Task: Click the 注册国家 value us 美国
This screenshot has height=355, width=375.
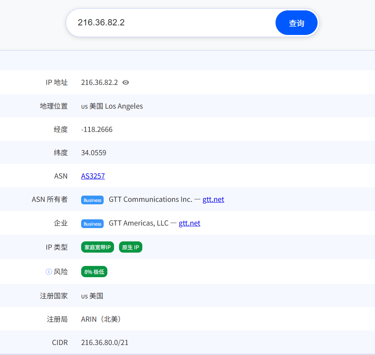Action: (92, 296)
